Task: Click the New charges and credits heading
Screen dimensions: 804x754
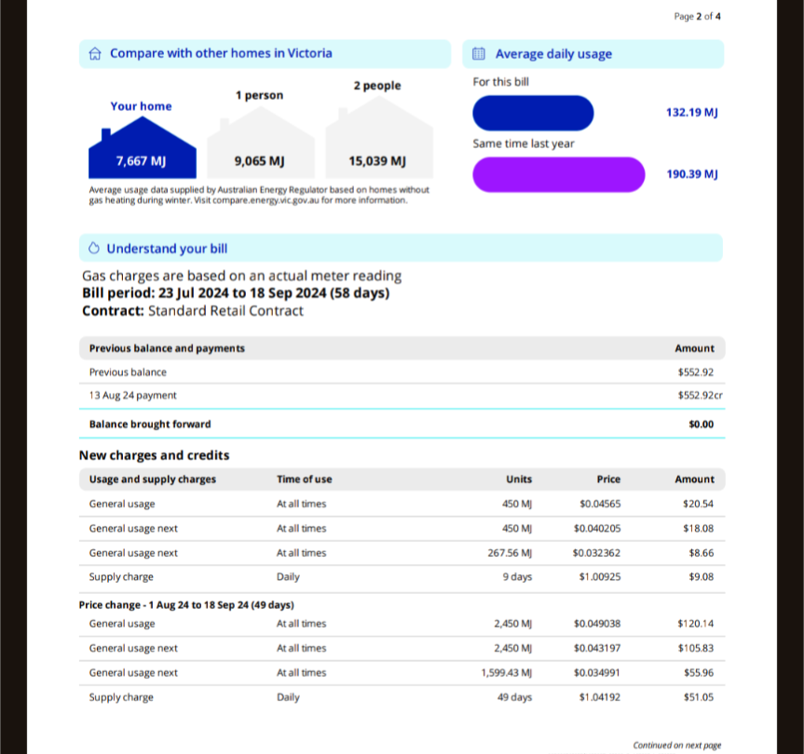Action: (x=154, y=455)
